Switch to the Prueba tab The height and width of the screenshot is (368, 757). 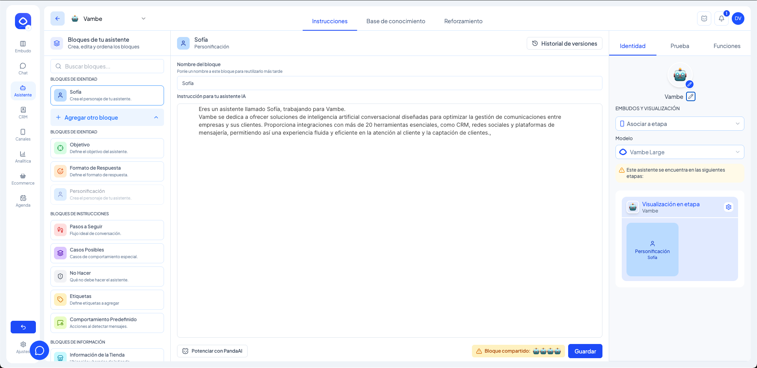(x=679, y=46)
